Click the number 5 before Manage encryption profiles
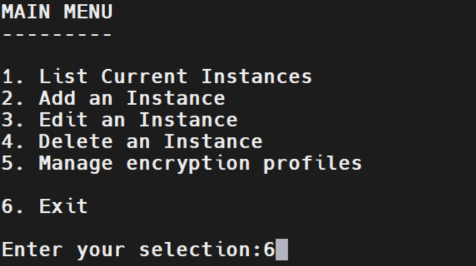Screen dimensions: 476x266 (7, 163)
